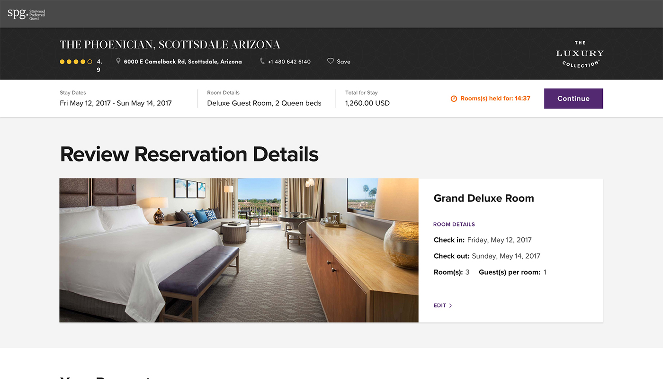Click Check in Friday, May 12, 2017

pyautogui.click(x=483, y=240)
